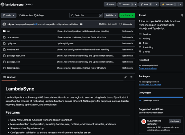Toggle the Starred button to unstar
This screenshot has width=185, height=135.
pos(169,5)
